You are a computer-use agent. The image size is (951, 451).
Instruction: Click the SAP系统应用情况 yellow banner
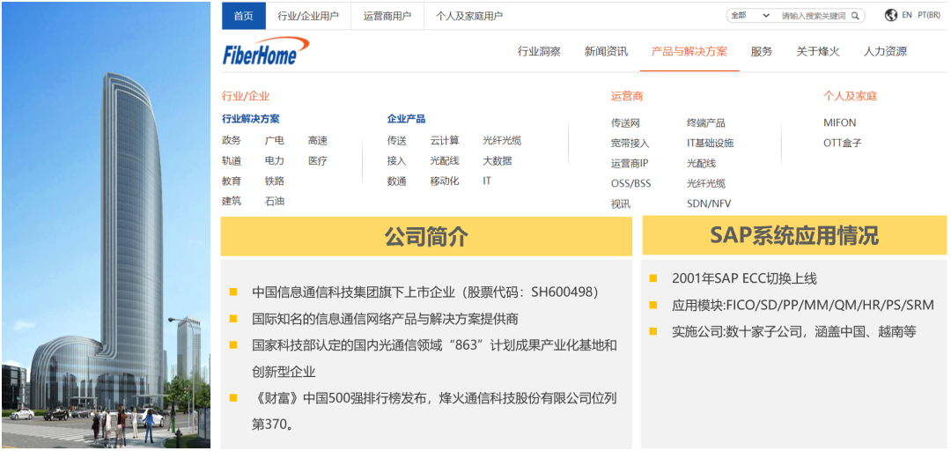click(x=794, y=235)
